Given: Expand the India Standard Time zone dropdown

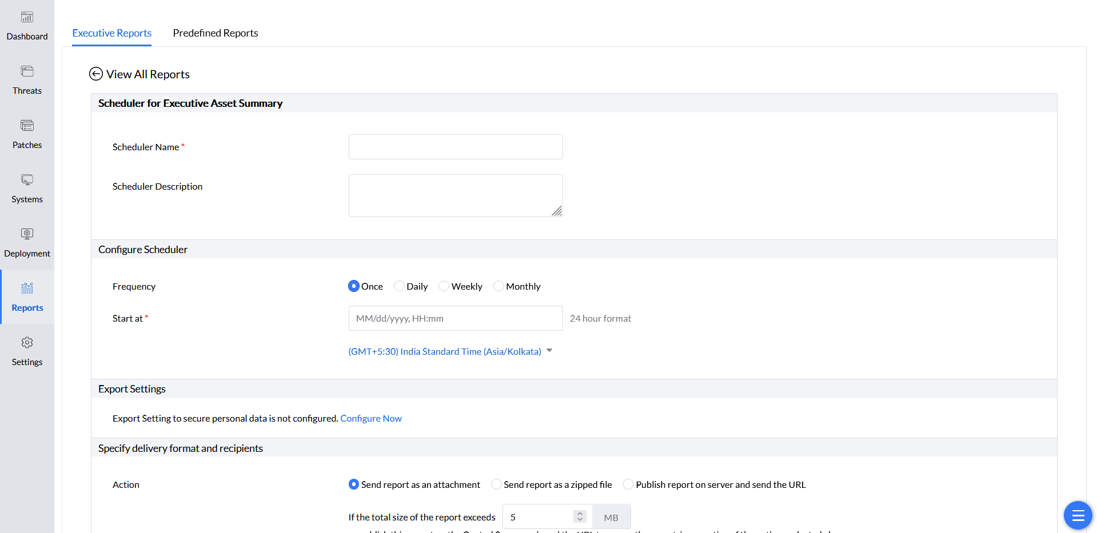Looking at the screenshot, I should pos(549,351).
